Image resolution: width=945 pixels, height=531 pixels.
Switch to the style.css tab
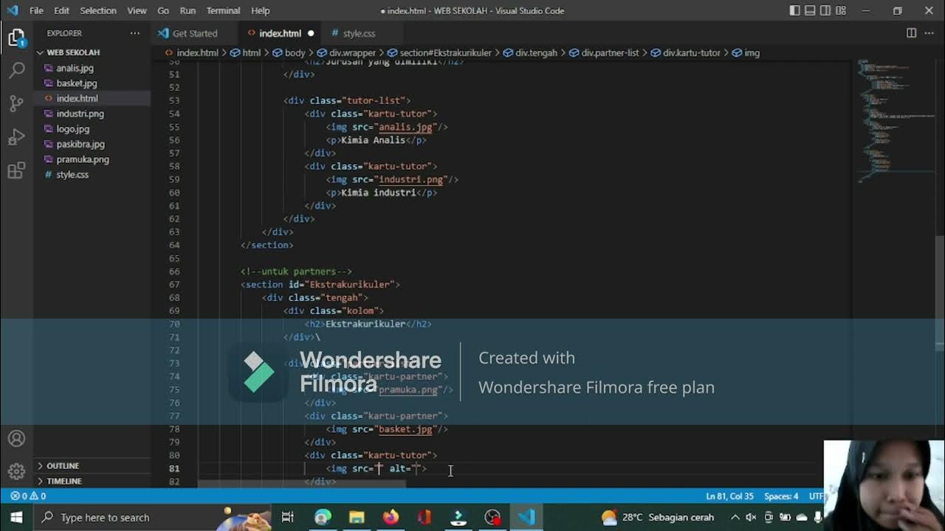pyautogui.click(x=359, y=33)
